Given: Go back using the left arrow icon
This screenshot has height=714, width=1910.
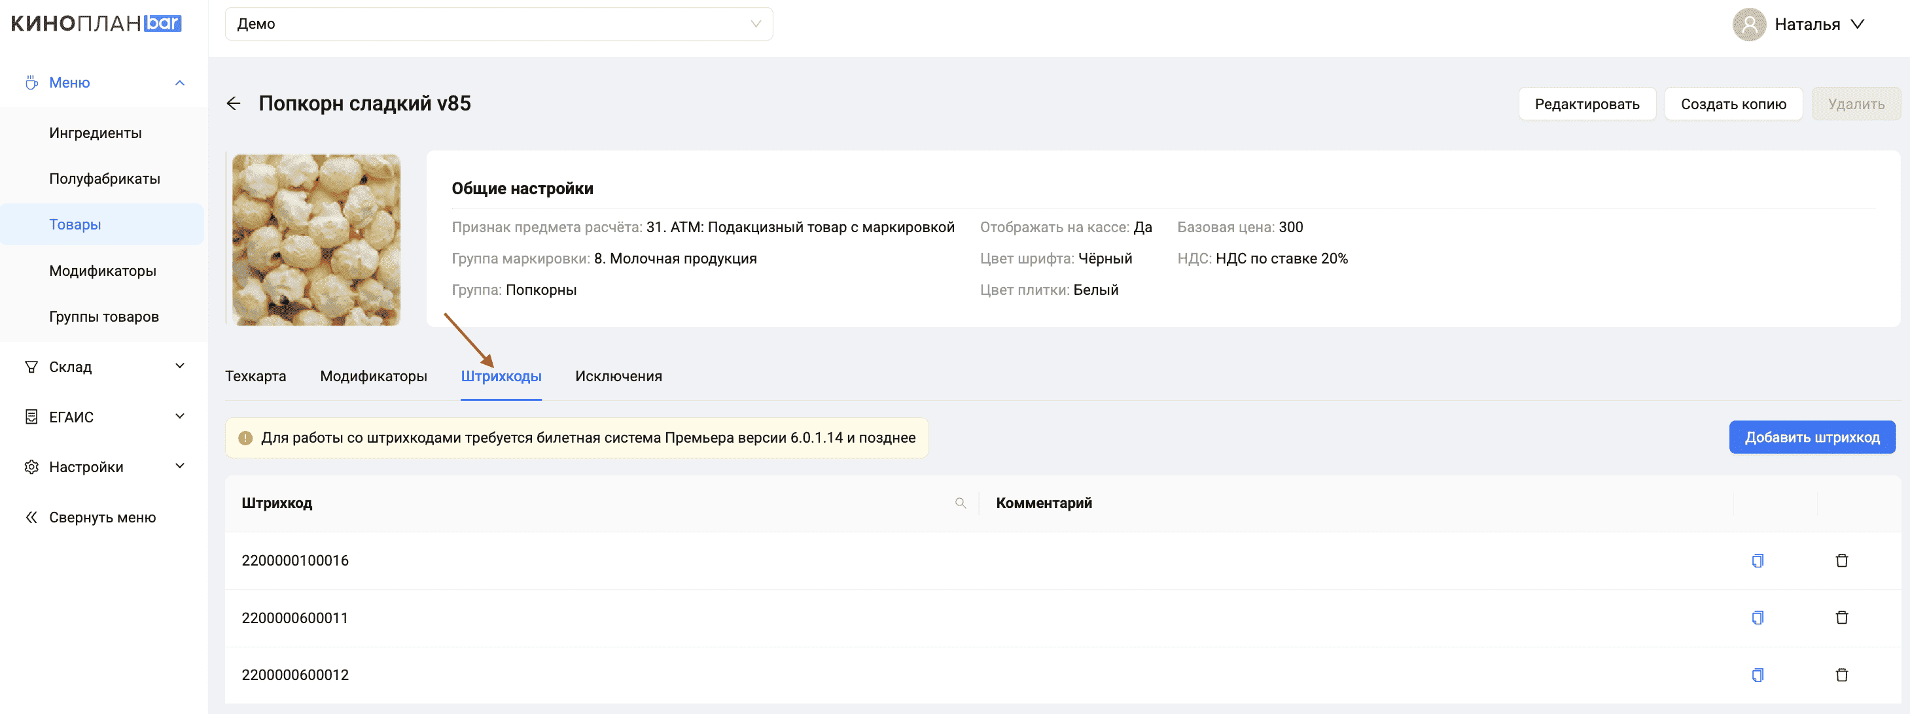Looking at the screenshot, I should click(234, 104).
